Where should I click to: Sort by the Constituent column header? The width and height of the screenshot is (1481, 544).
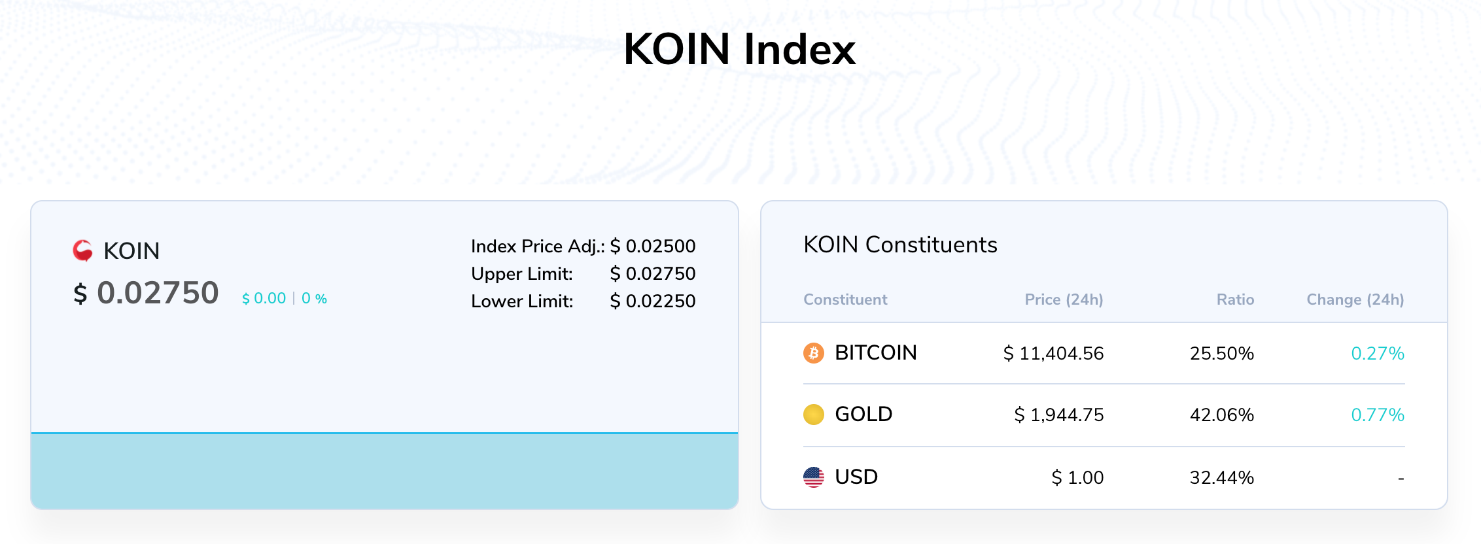(x=845, y=299)
